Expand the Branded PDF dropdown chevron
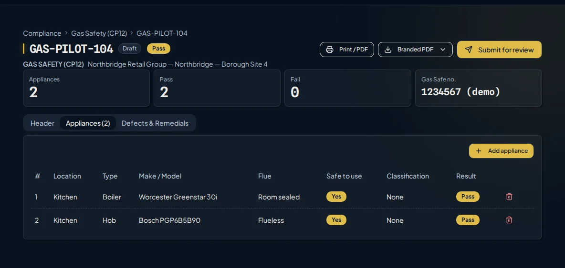Image resolution: width=565 pixels, height=268 pixels. 443,50
